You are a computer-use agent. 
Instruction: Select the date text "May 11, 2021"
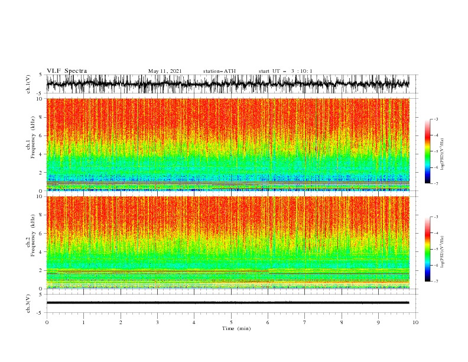165,71
